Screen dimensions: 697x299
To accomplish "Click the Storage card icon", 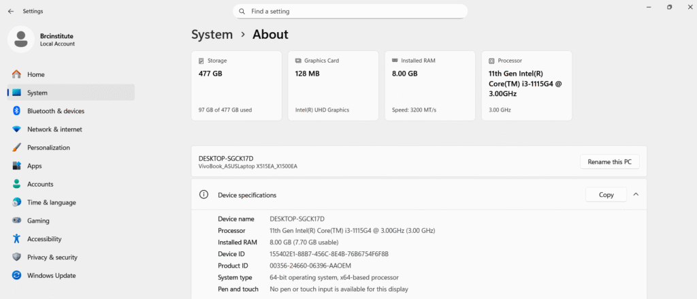I will click(x=201, y=61).
